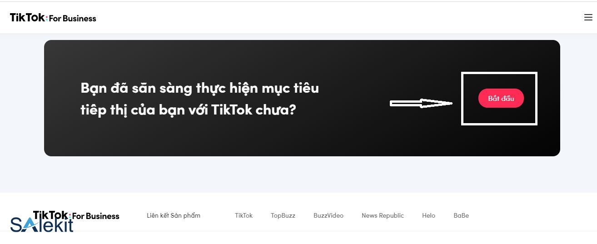Screen dimensions: 597x244
Task: Click the red Bắt đầu button
Action: 501,98
